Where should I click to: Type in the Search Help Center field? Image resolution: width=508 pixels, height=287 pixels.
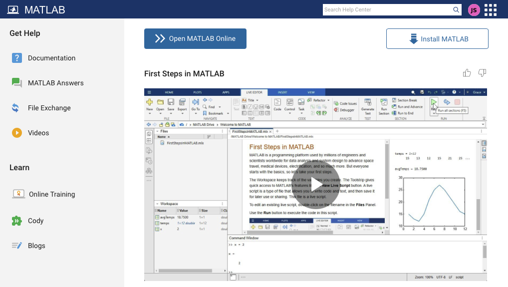387,9
